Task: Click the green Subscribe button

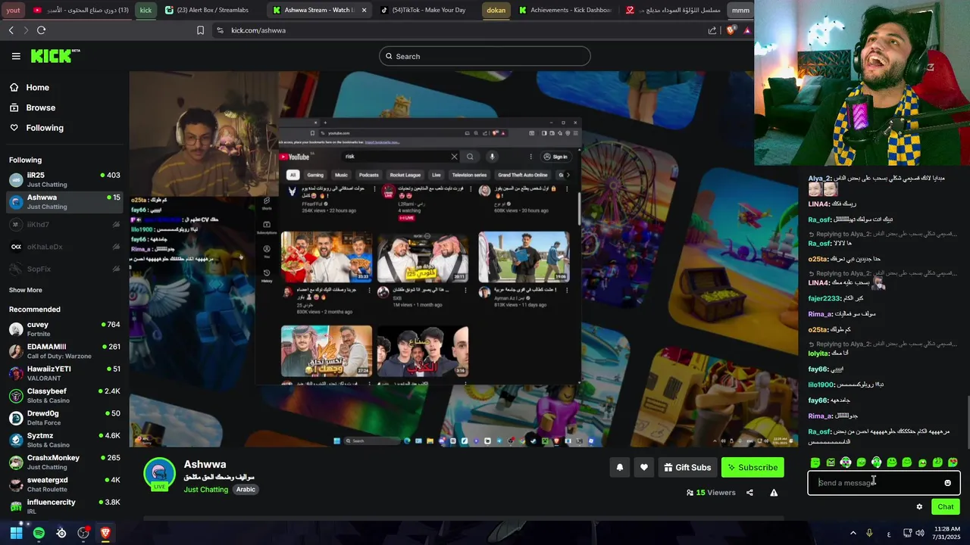Action: pyautogui.click(x=753, y=468)
